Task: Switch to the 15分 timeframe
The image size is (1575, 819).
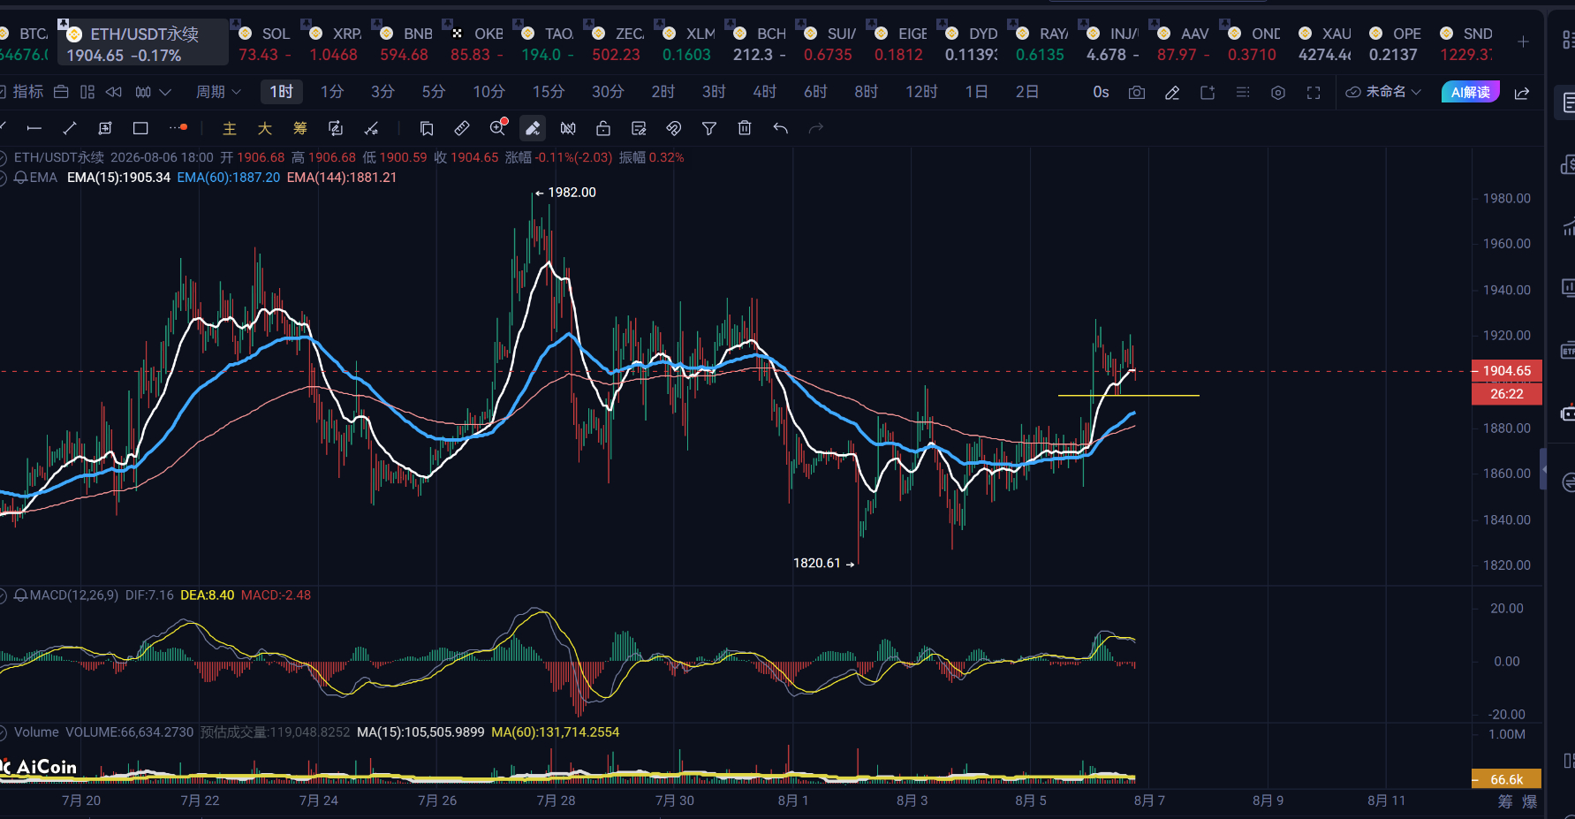Action: click(x=548, y=92)
